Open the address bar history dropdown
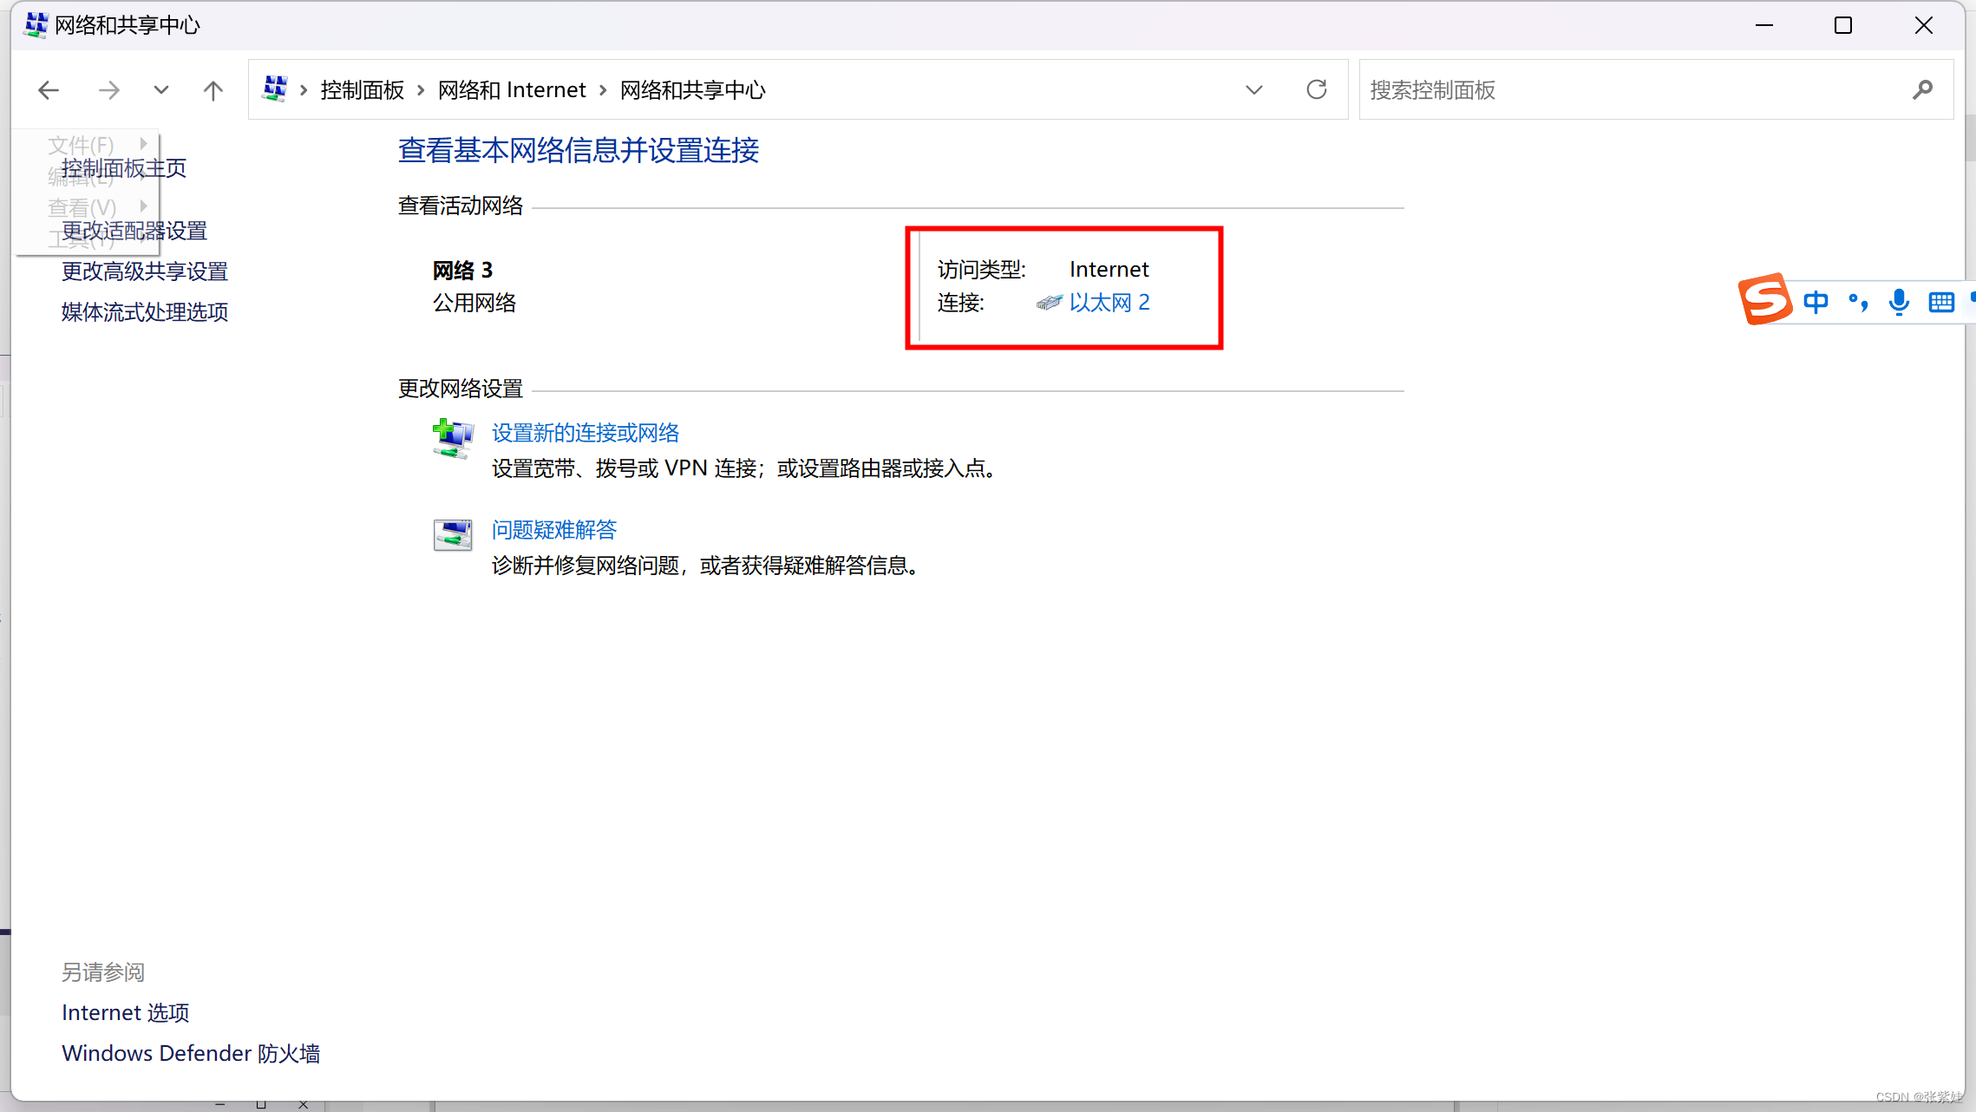This screenshot has width=1976, height=1112. pos(1253,90)
